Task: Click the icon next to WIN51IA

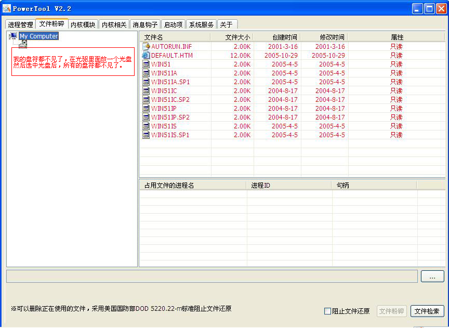Action: click(x=146, y=73)
